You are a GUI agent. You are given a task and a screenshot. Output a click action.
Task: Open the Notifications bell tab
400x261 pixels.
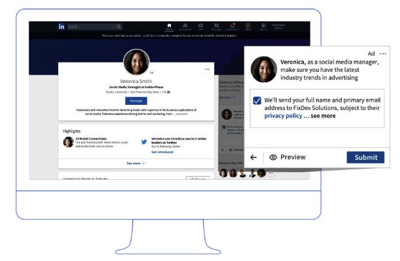click(x=232, y=27)
